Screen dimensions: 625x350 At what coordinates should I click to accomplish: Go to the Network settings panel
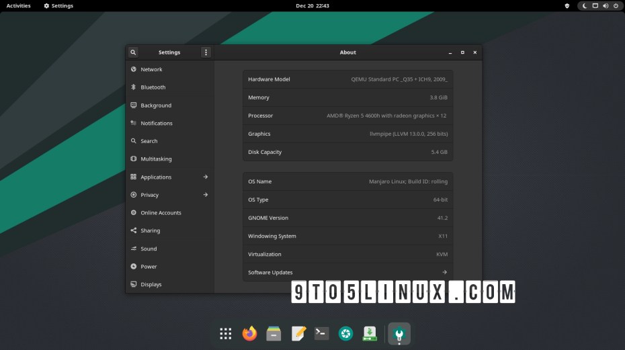pyautogui.click(x=170, y=69)
